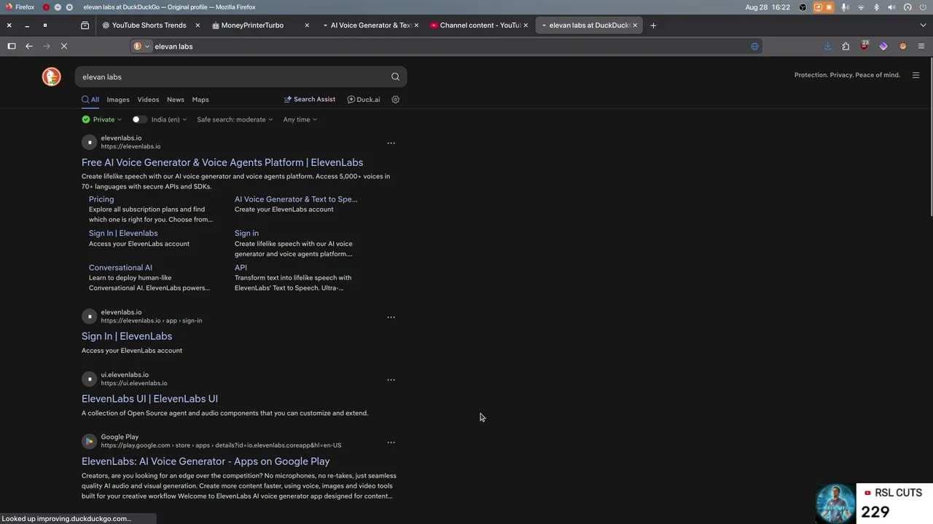Screen dimensions: 933x524
Task: Open a new tab with plus button
Action: 653,25
